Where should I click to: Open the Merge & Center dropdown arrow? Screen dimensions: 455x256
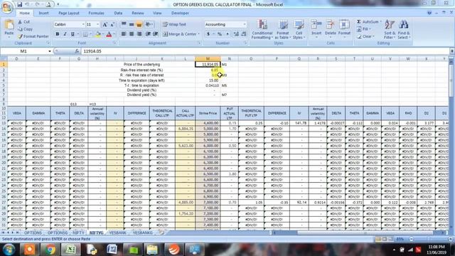click(x=199, y=34)
